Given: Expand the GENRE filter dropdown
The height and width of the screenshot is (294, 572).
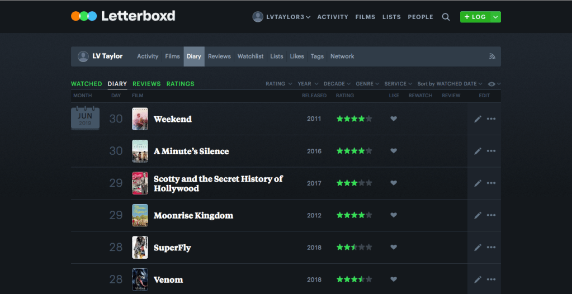Looking at the screenshot, I should pos(367,84).
